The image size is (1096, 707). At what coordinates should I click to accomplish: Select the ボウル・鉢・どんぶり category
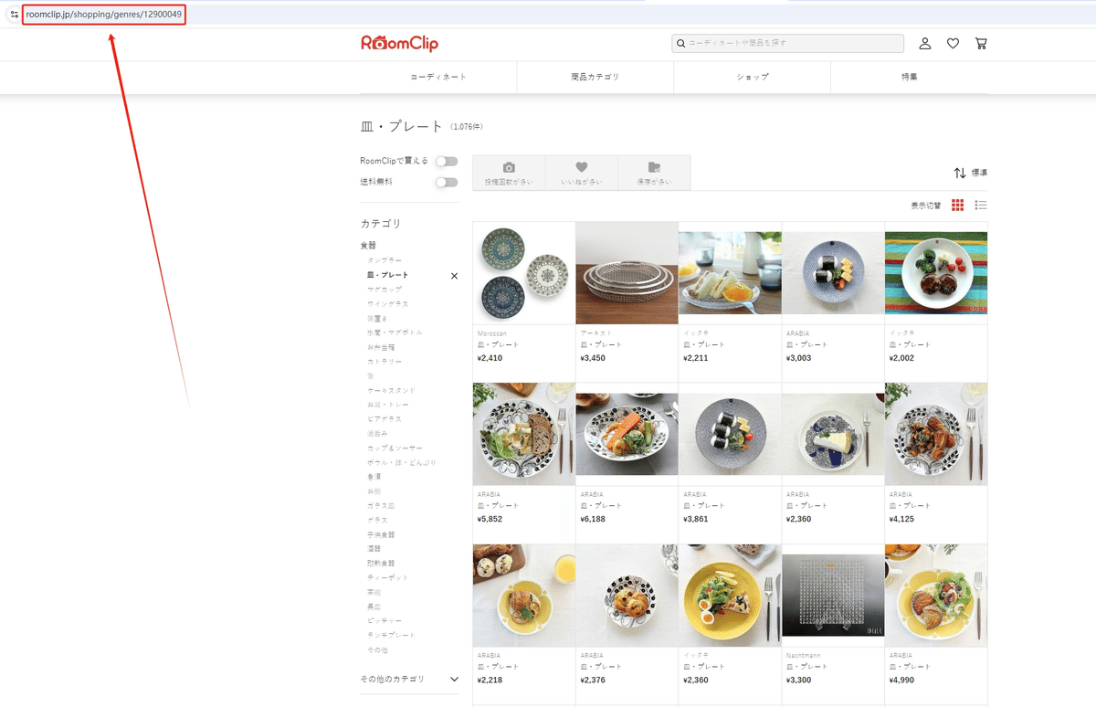click(x=402, y=462)
